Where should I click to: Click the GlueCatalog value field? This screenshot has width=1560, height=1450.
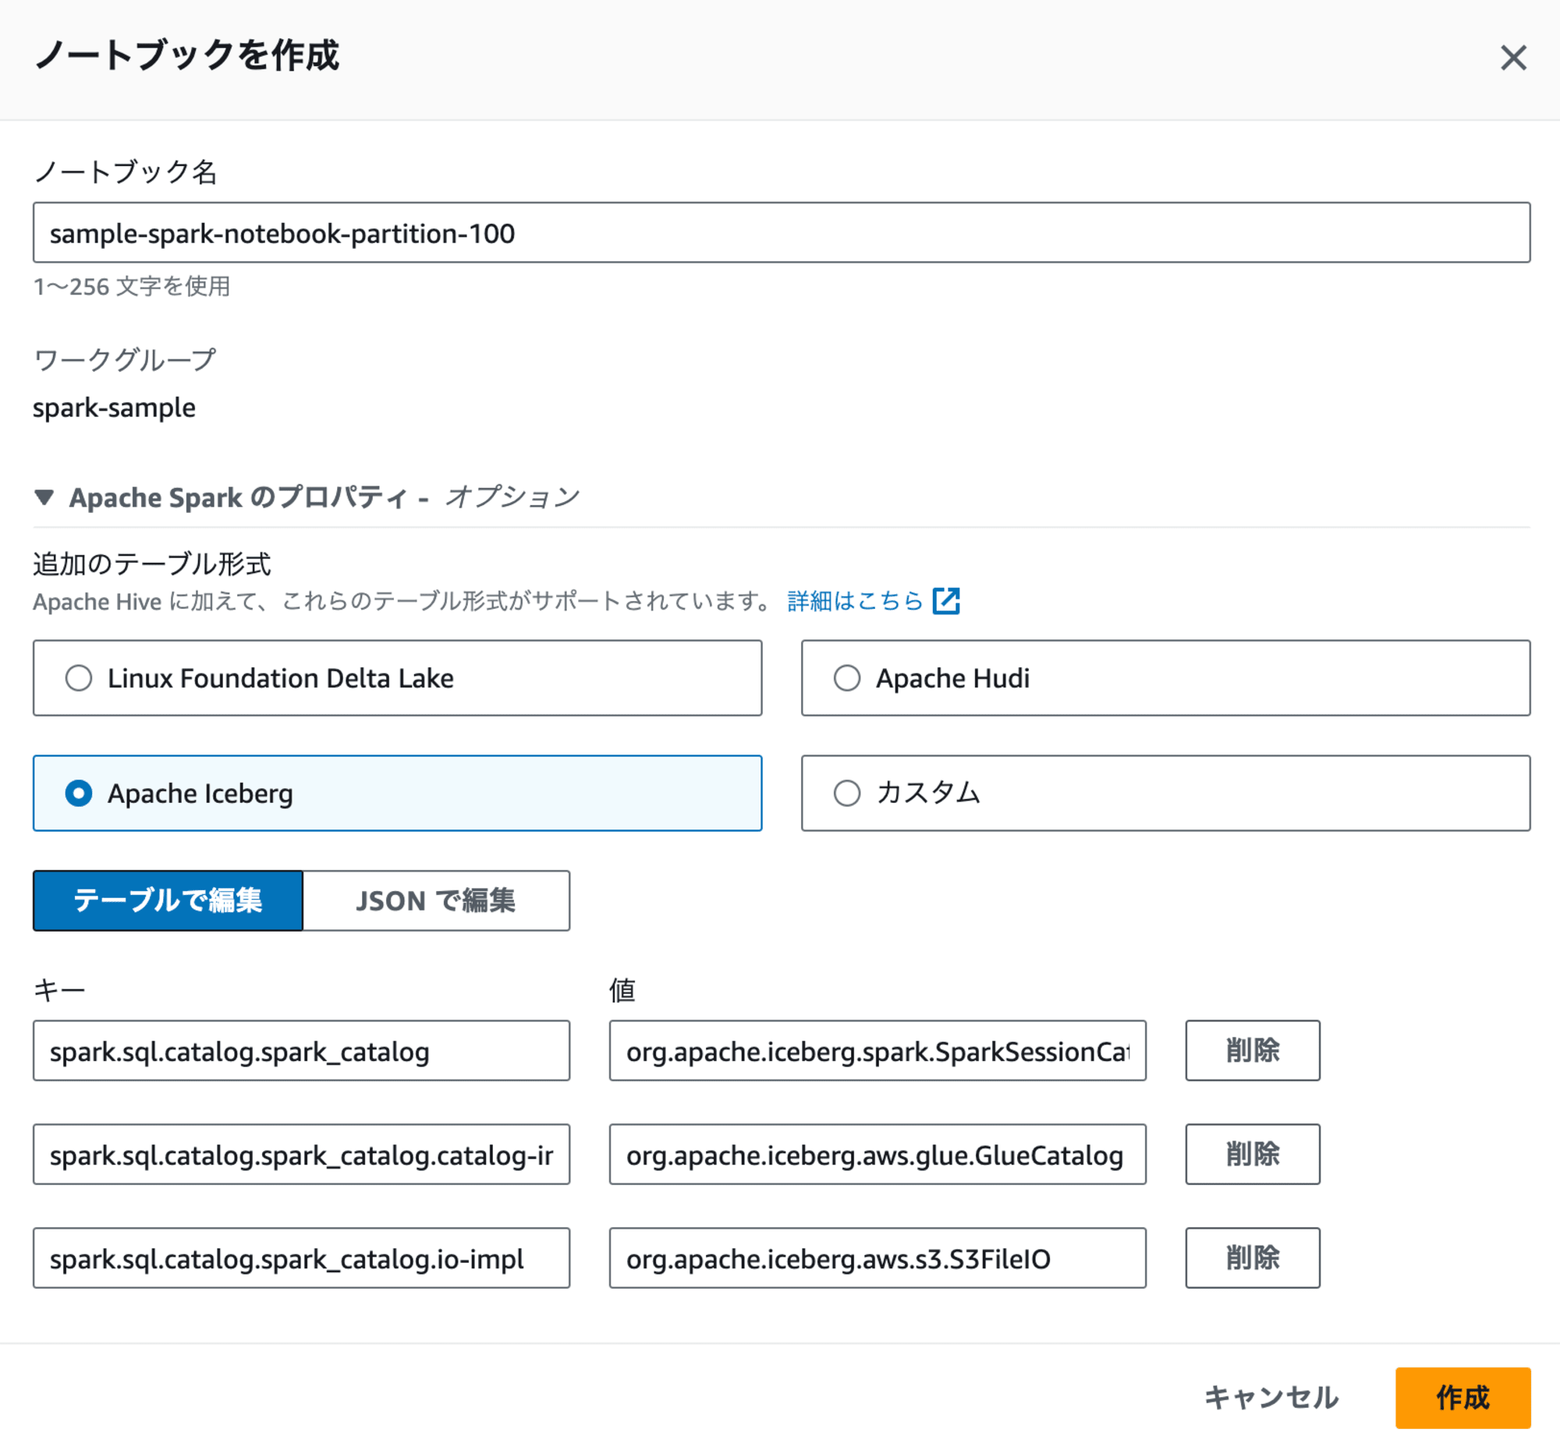tap(877, 1155)
